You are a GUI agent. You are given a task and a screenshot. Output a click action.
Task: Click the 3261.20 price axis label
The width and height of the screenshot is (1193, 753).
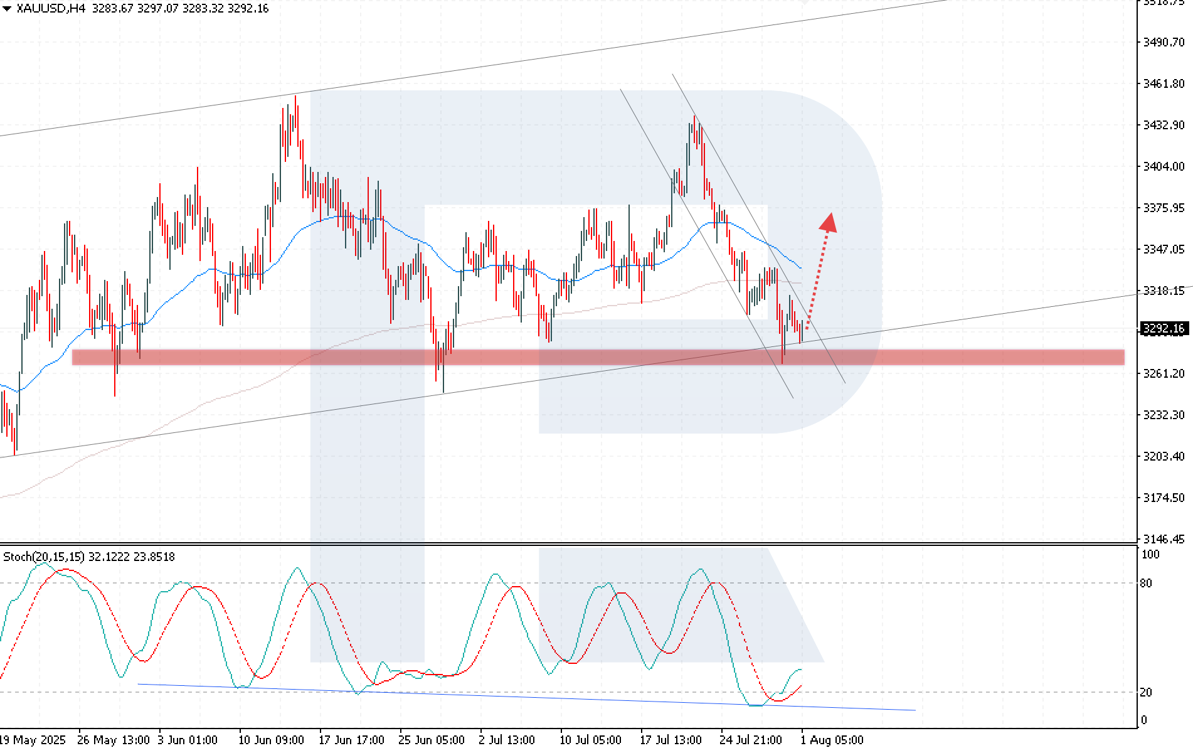[1164, 373]
